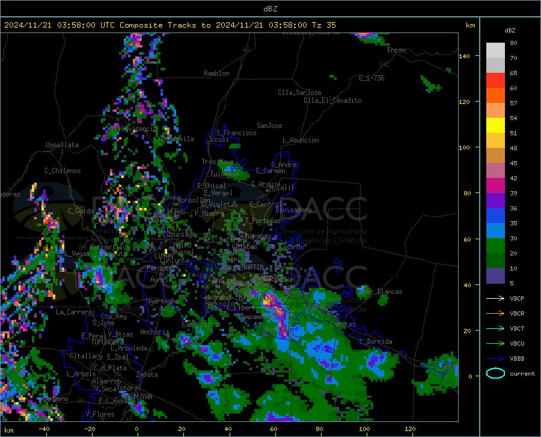The image size is (541, 437).
Task: Click the '100' tick on the vertical km axis
Action: coord(464,147)
